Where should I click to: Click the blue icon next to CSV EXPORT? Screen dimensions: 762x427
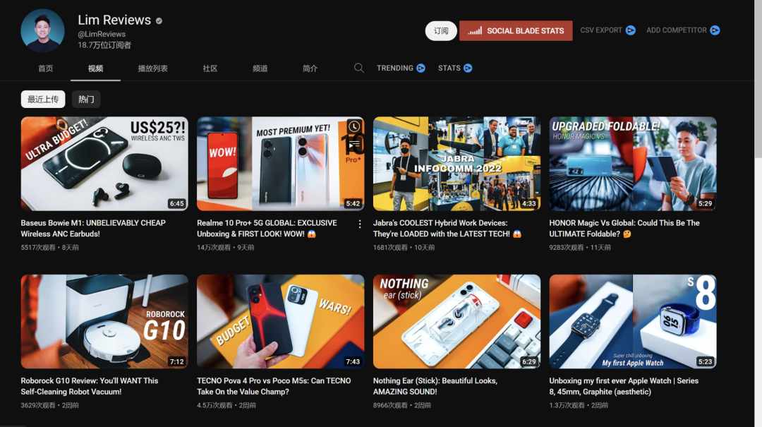[x=630, y=30]
